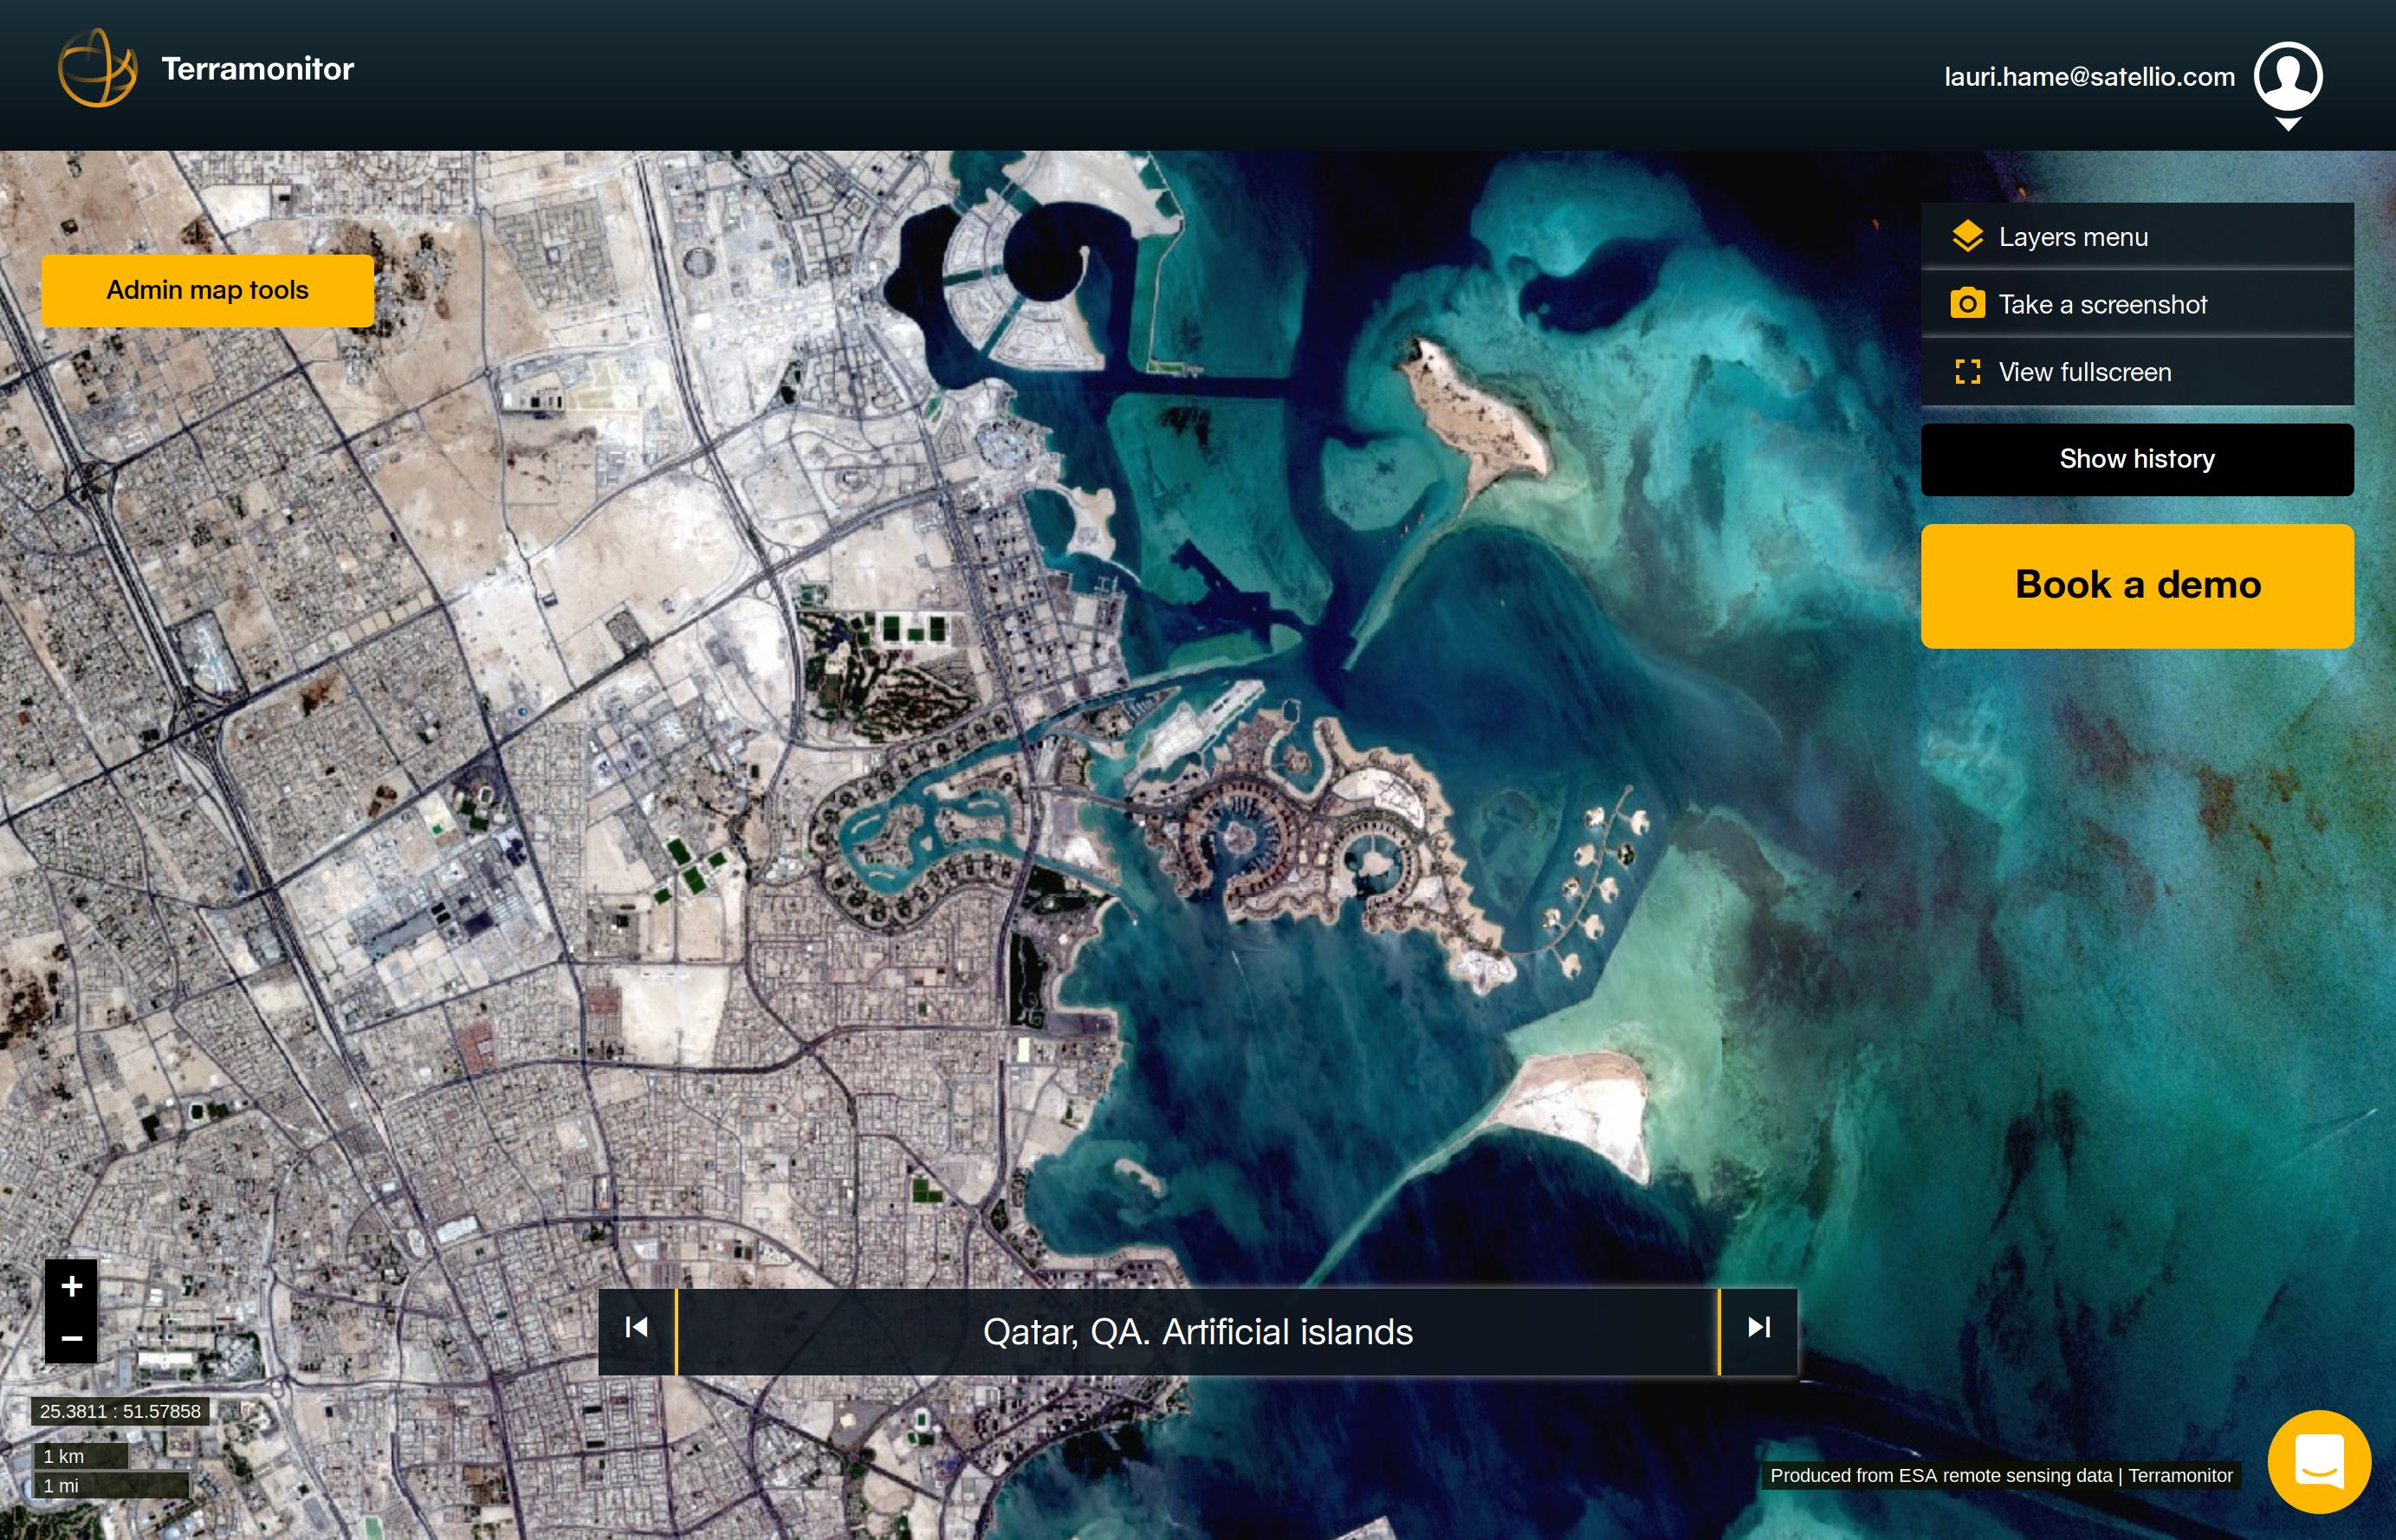The image size is (2396, 1540).
Task: Open Admin map tools
Action: coord(207,290)
